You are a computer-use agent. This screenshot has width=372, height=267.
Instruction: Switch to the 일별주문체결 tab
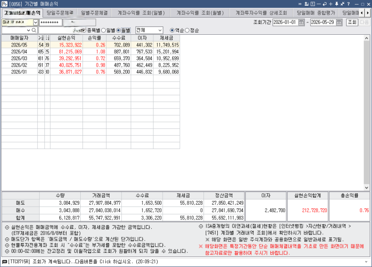pyautogui.click(x=94, y=13)
